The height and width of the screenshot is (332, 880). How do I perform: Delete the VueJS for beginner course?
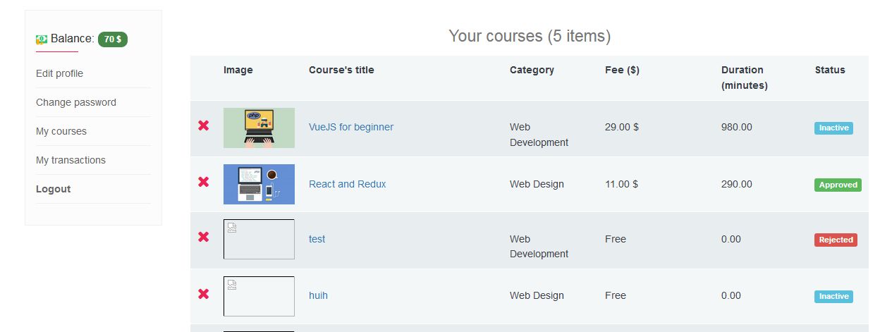click(x=204, y=125)
